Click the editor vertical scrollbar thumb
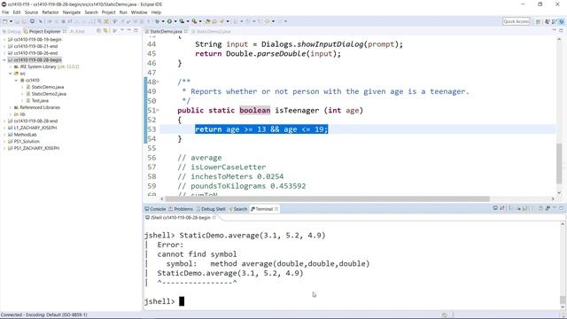This screenshot has width=567, height=319. (559, 163)
